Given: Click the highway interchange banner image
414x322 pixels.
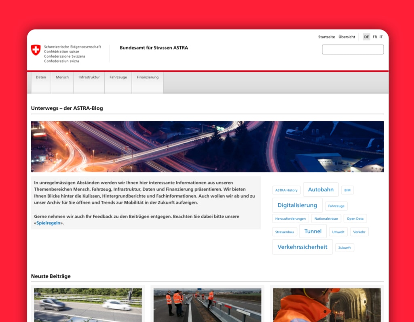Looking at the screenshot, I should tap(207, 147).
